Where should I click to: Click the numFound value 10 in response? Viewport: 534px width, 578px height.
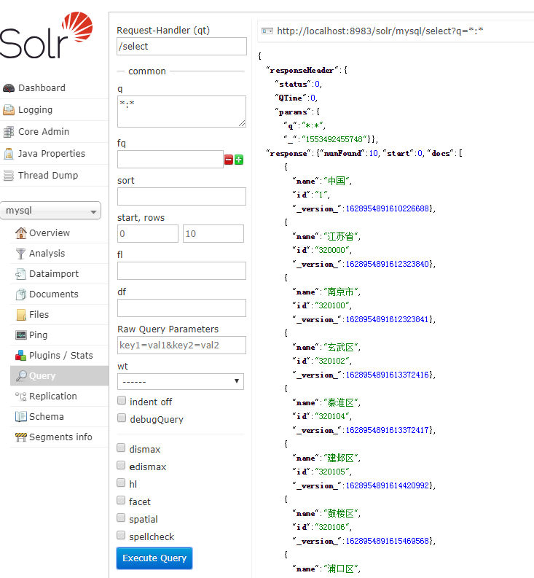point(373,153)
